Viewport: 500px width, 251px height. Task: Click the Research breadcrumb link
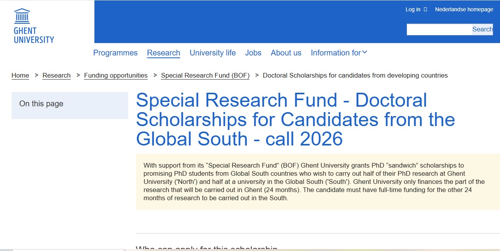tap(57, 75)
